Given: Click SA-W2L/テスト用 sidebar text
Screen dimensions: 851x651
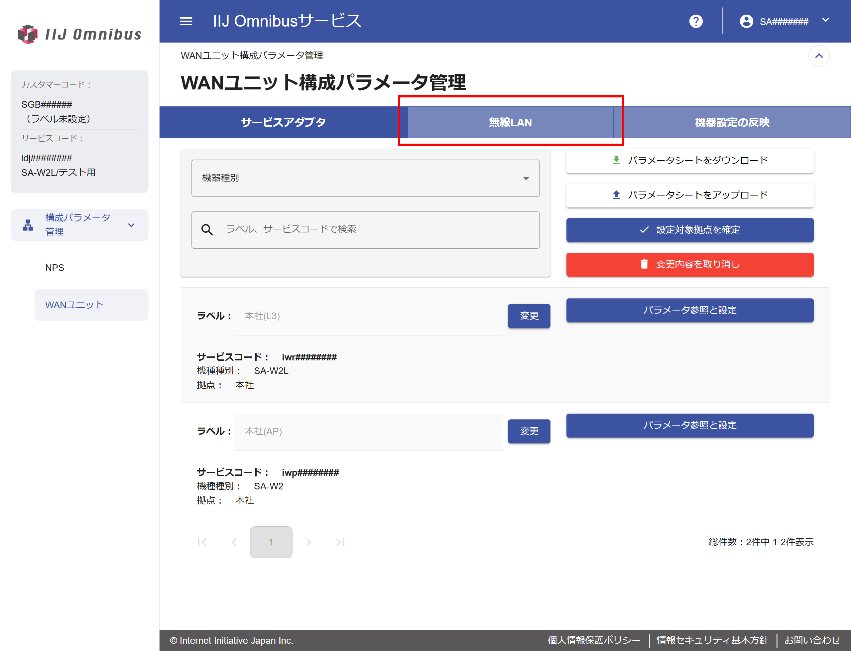Looking at the screenshot, I should coord(59,173).
